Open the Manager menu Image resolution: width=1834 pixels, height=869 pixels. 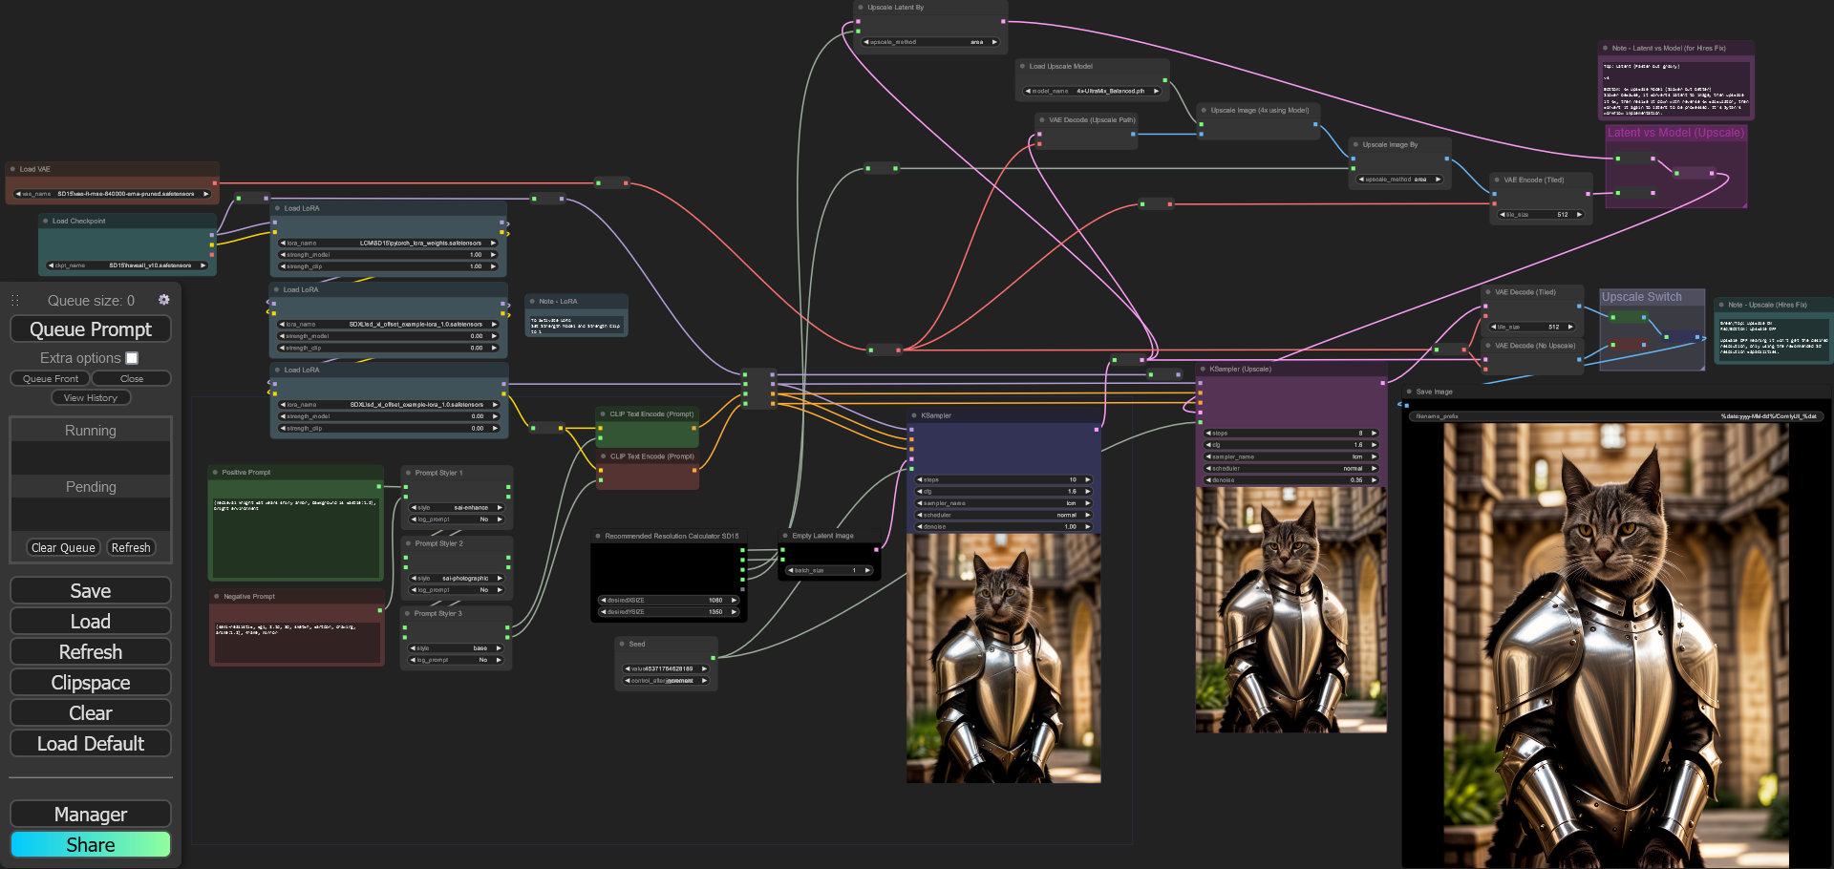[91, 814]
